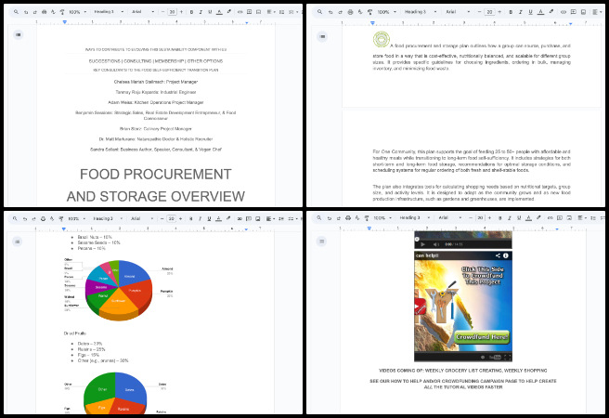Show document outline in Food Procurement title document
The image size is (609, 418).
point(18,34)
